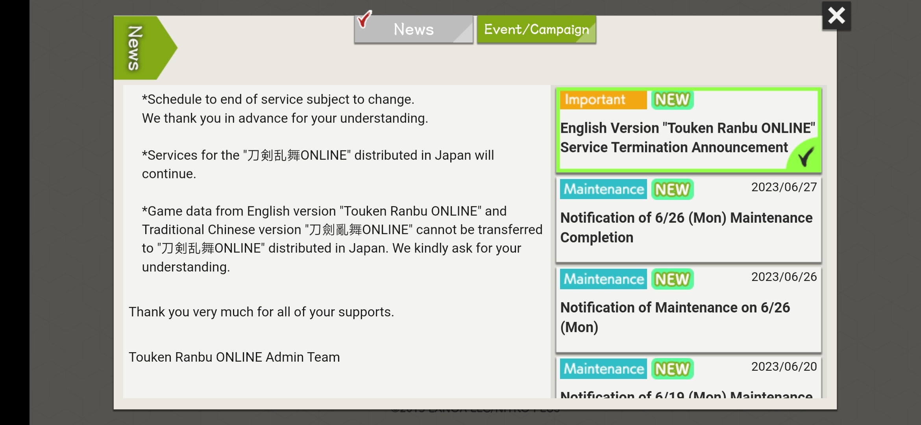Click 'Touken Ranbu ONLINE Admin Team' signature
The image size is (921, 425).
234,357
